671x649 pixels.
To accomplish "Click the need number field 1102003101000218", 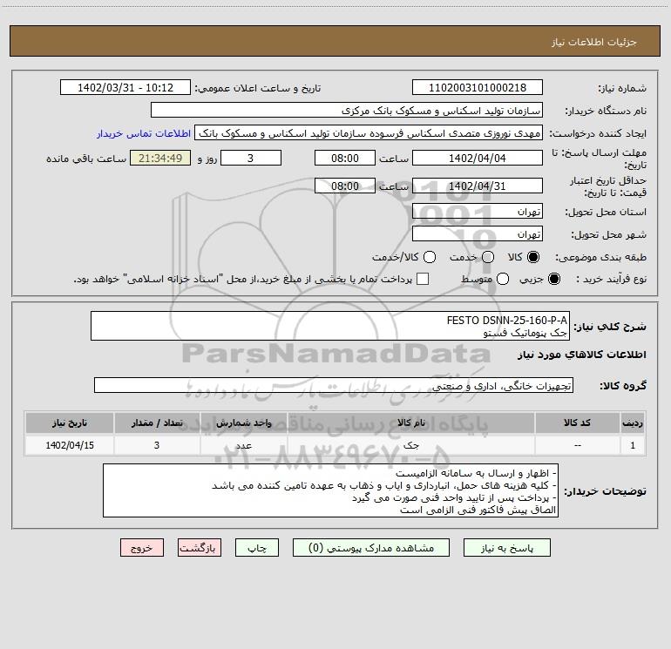I will pyautogui.click(x=478, y=87).
